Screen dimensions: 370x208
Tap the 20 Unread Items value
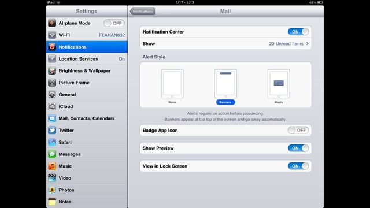(x=286, y=44)
